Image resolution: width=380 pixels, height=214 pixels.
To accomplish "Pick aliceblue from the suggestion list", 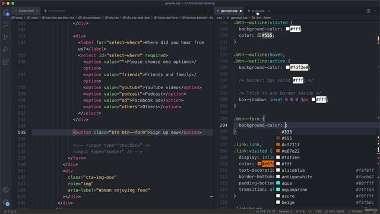I will click(x=326, y=171).
